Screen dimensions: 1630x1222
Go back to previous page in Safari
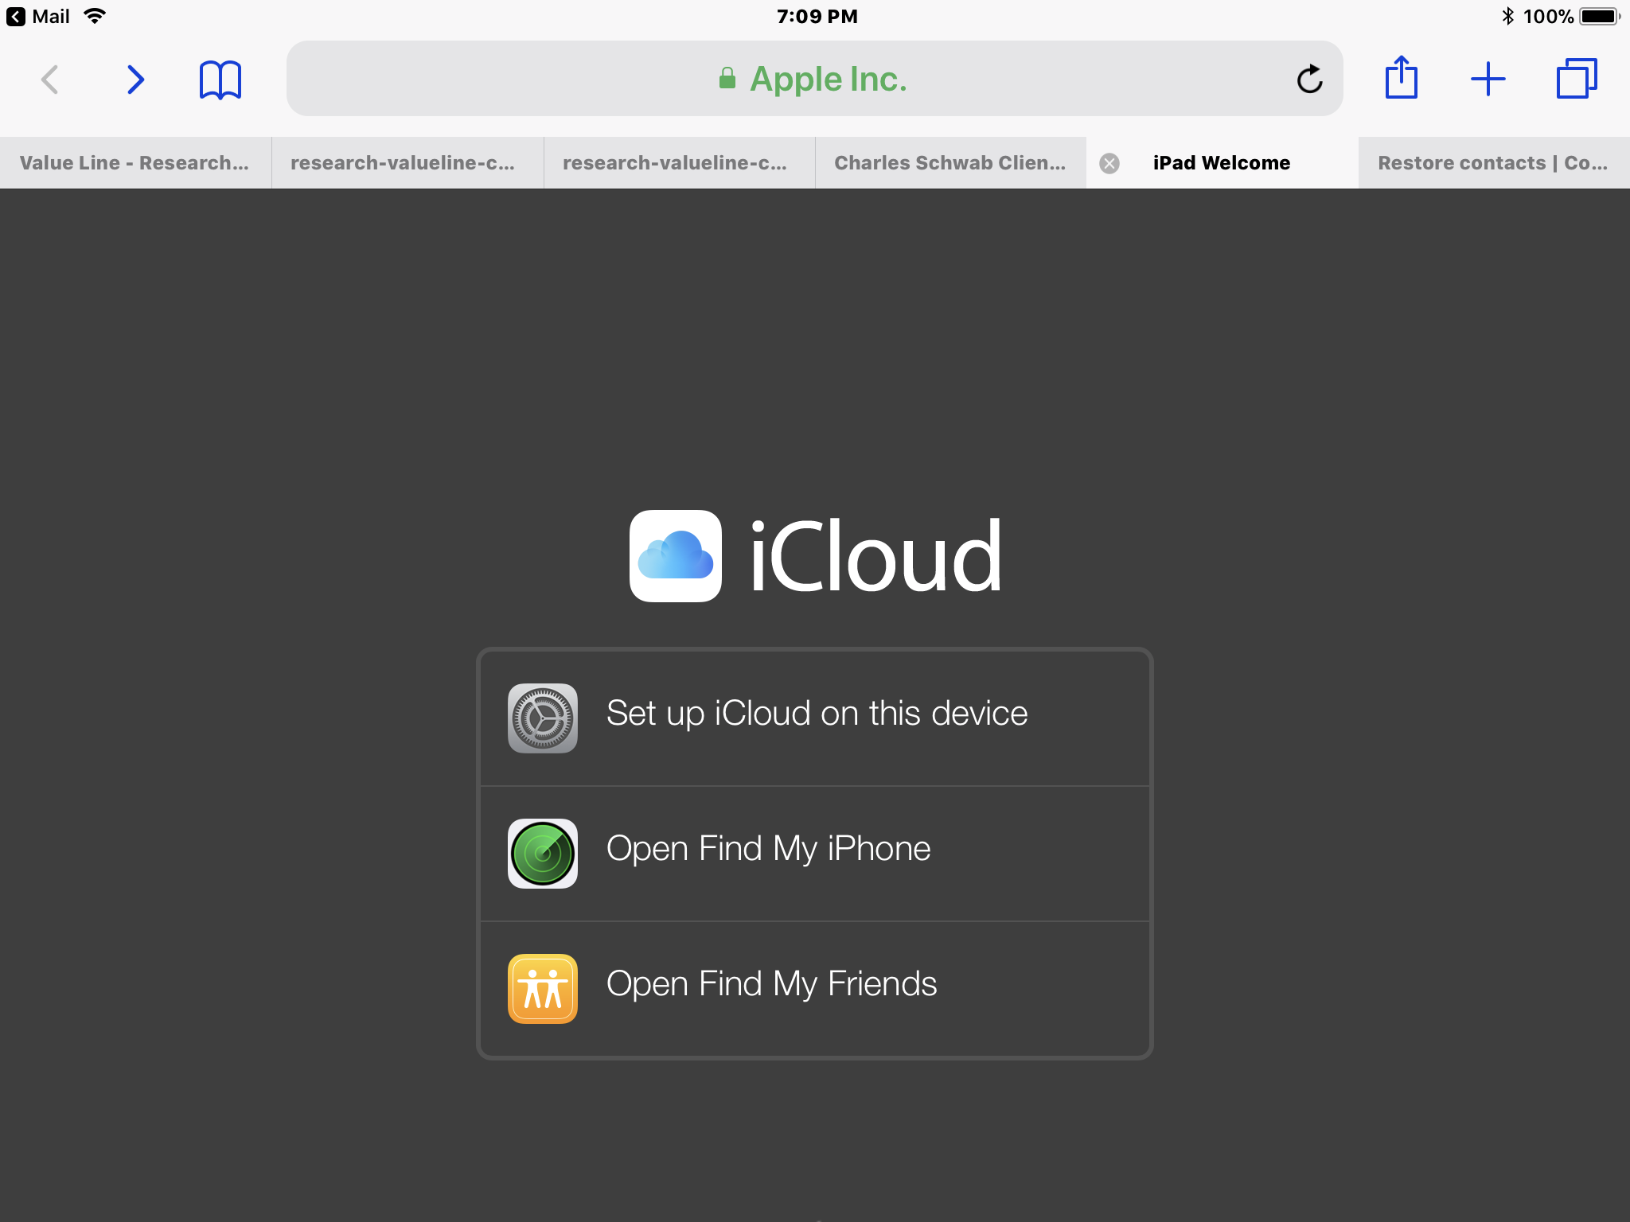pos(50,80)
